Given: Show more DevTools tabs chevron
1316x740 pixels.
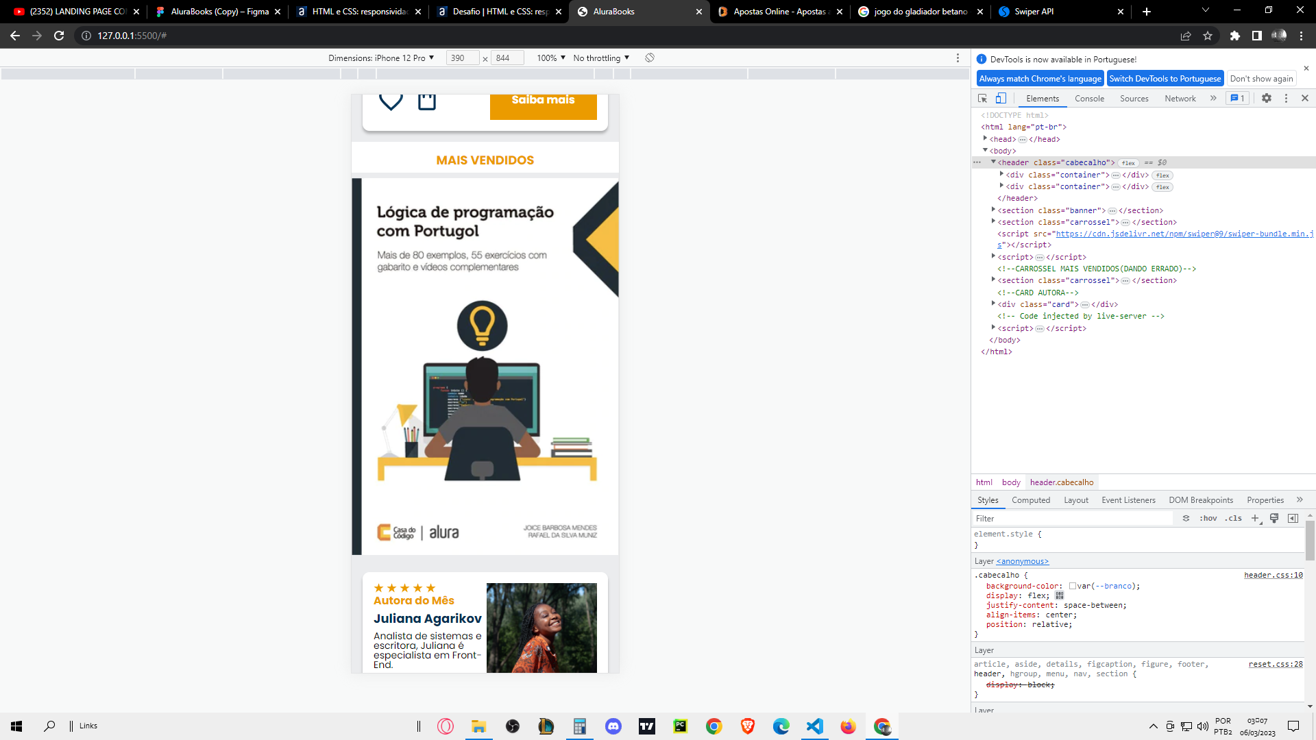Looking at the screenshot, I should pyautogui.click(x=1213, y=98).
